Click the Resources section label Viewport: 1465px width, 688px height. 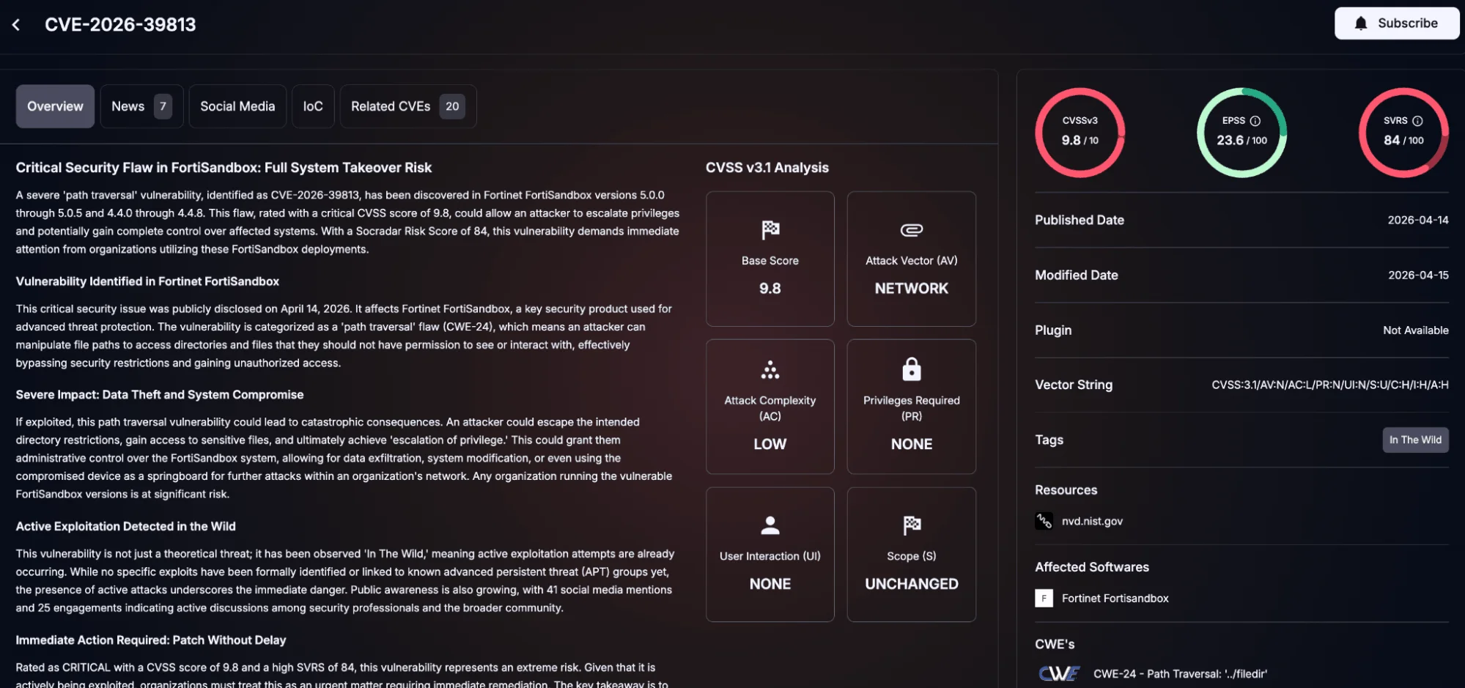[x=1066, y=490]
